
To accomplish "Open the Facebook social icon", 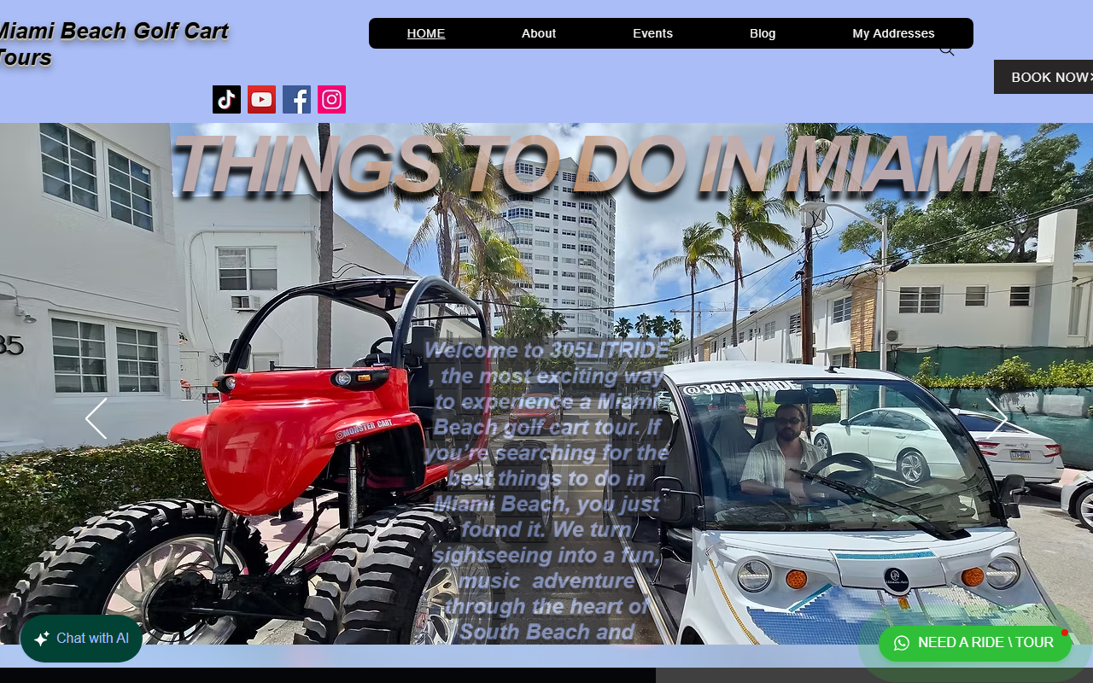I will [296, 100].
